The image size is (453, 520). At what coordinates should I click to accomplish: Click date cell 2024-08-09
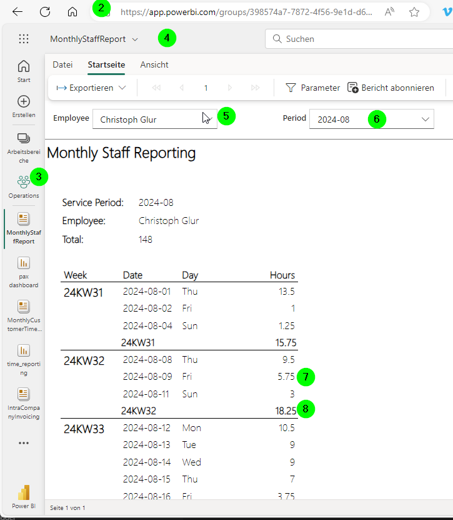(147, 377)
